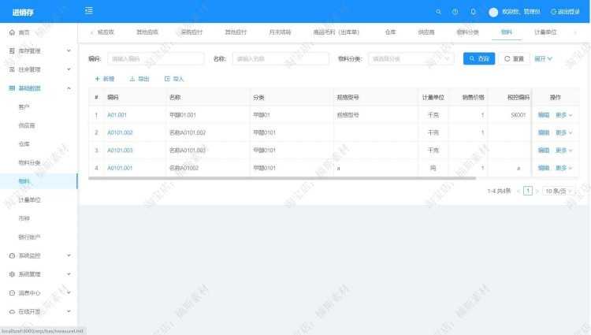This screenshot has width=591, height=335.
Task: Switch to the 月末结转 tab
Action: point(280,32)
